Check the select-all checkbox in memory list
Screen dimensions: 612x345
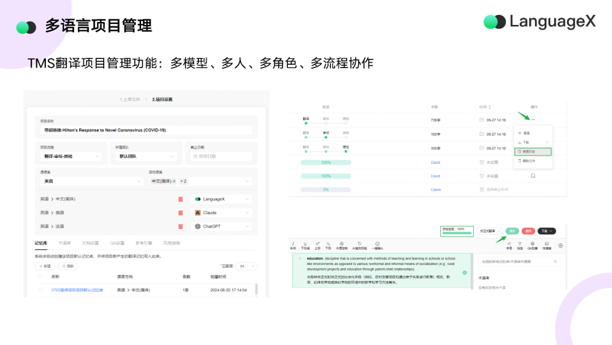click(39, 276)
